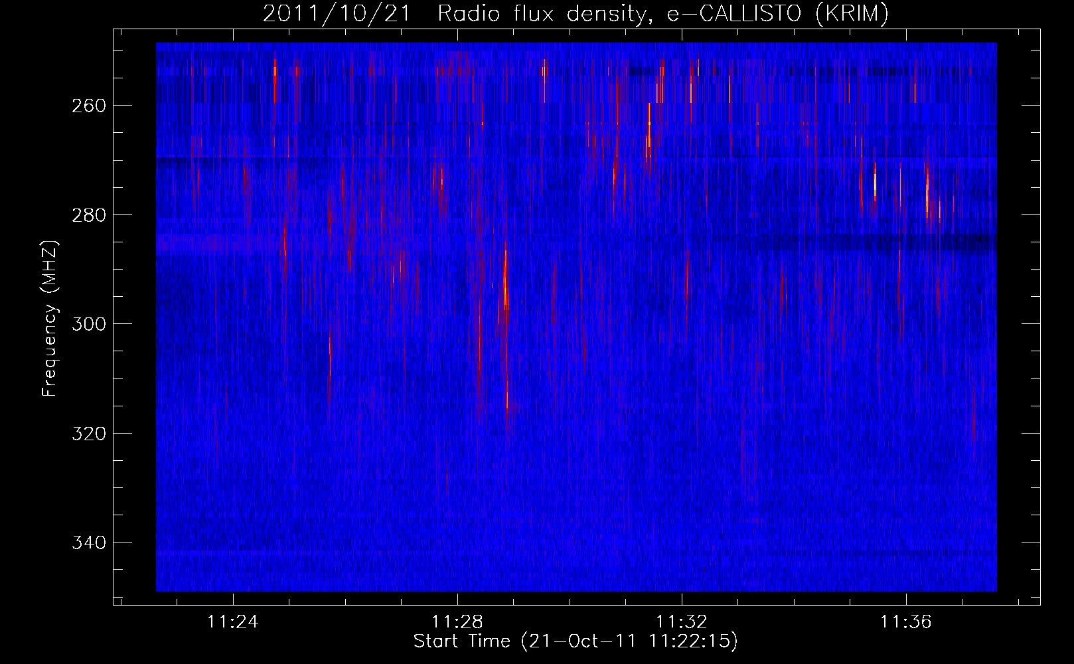Click the 280 frequency tick label
Image resolution: width=1074 pixels, height=664 pixels.
[x=88, y=215]
